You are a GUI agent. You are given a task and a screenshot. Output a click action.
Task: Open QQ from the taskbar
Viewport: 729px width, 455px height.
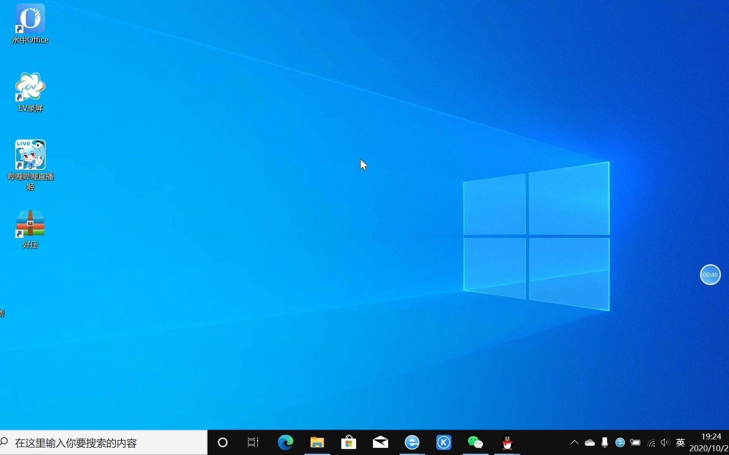point(507,442)
